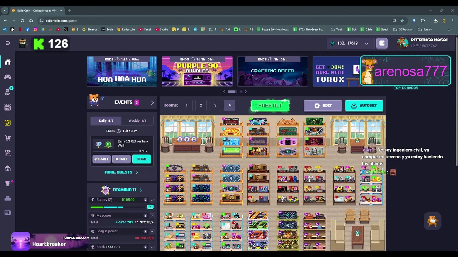The image size is (458, 257).
Task: Reload the page in Chrome
Action: 22,21
